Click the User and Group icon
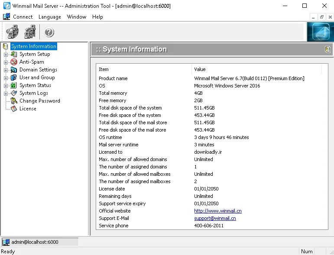 pos(14,77)
